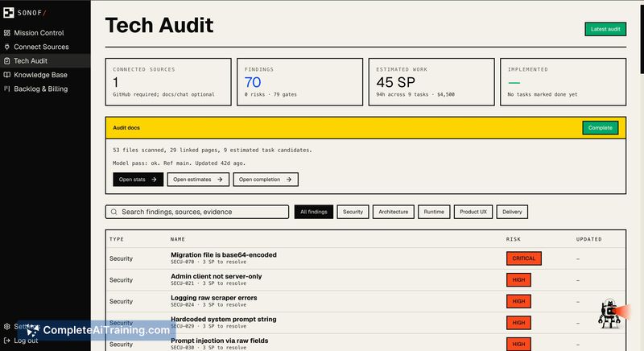Open Mission Control from sidebar icon
Viewport: 644px width, 351px height.
[x=7, y=33]
